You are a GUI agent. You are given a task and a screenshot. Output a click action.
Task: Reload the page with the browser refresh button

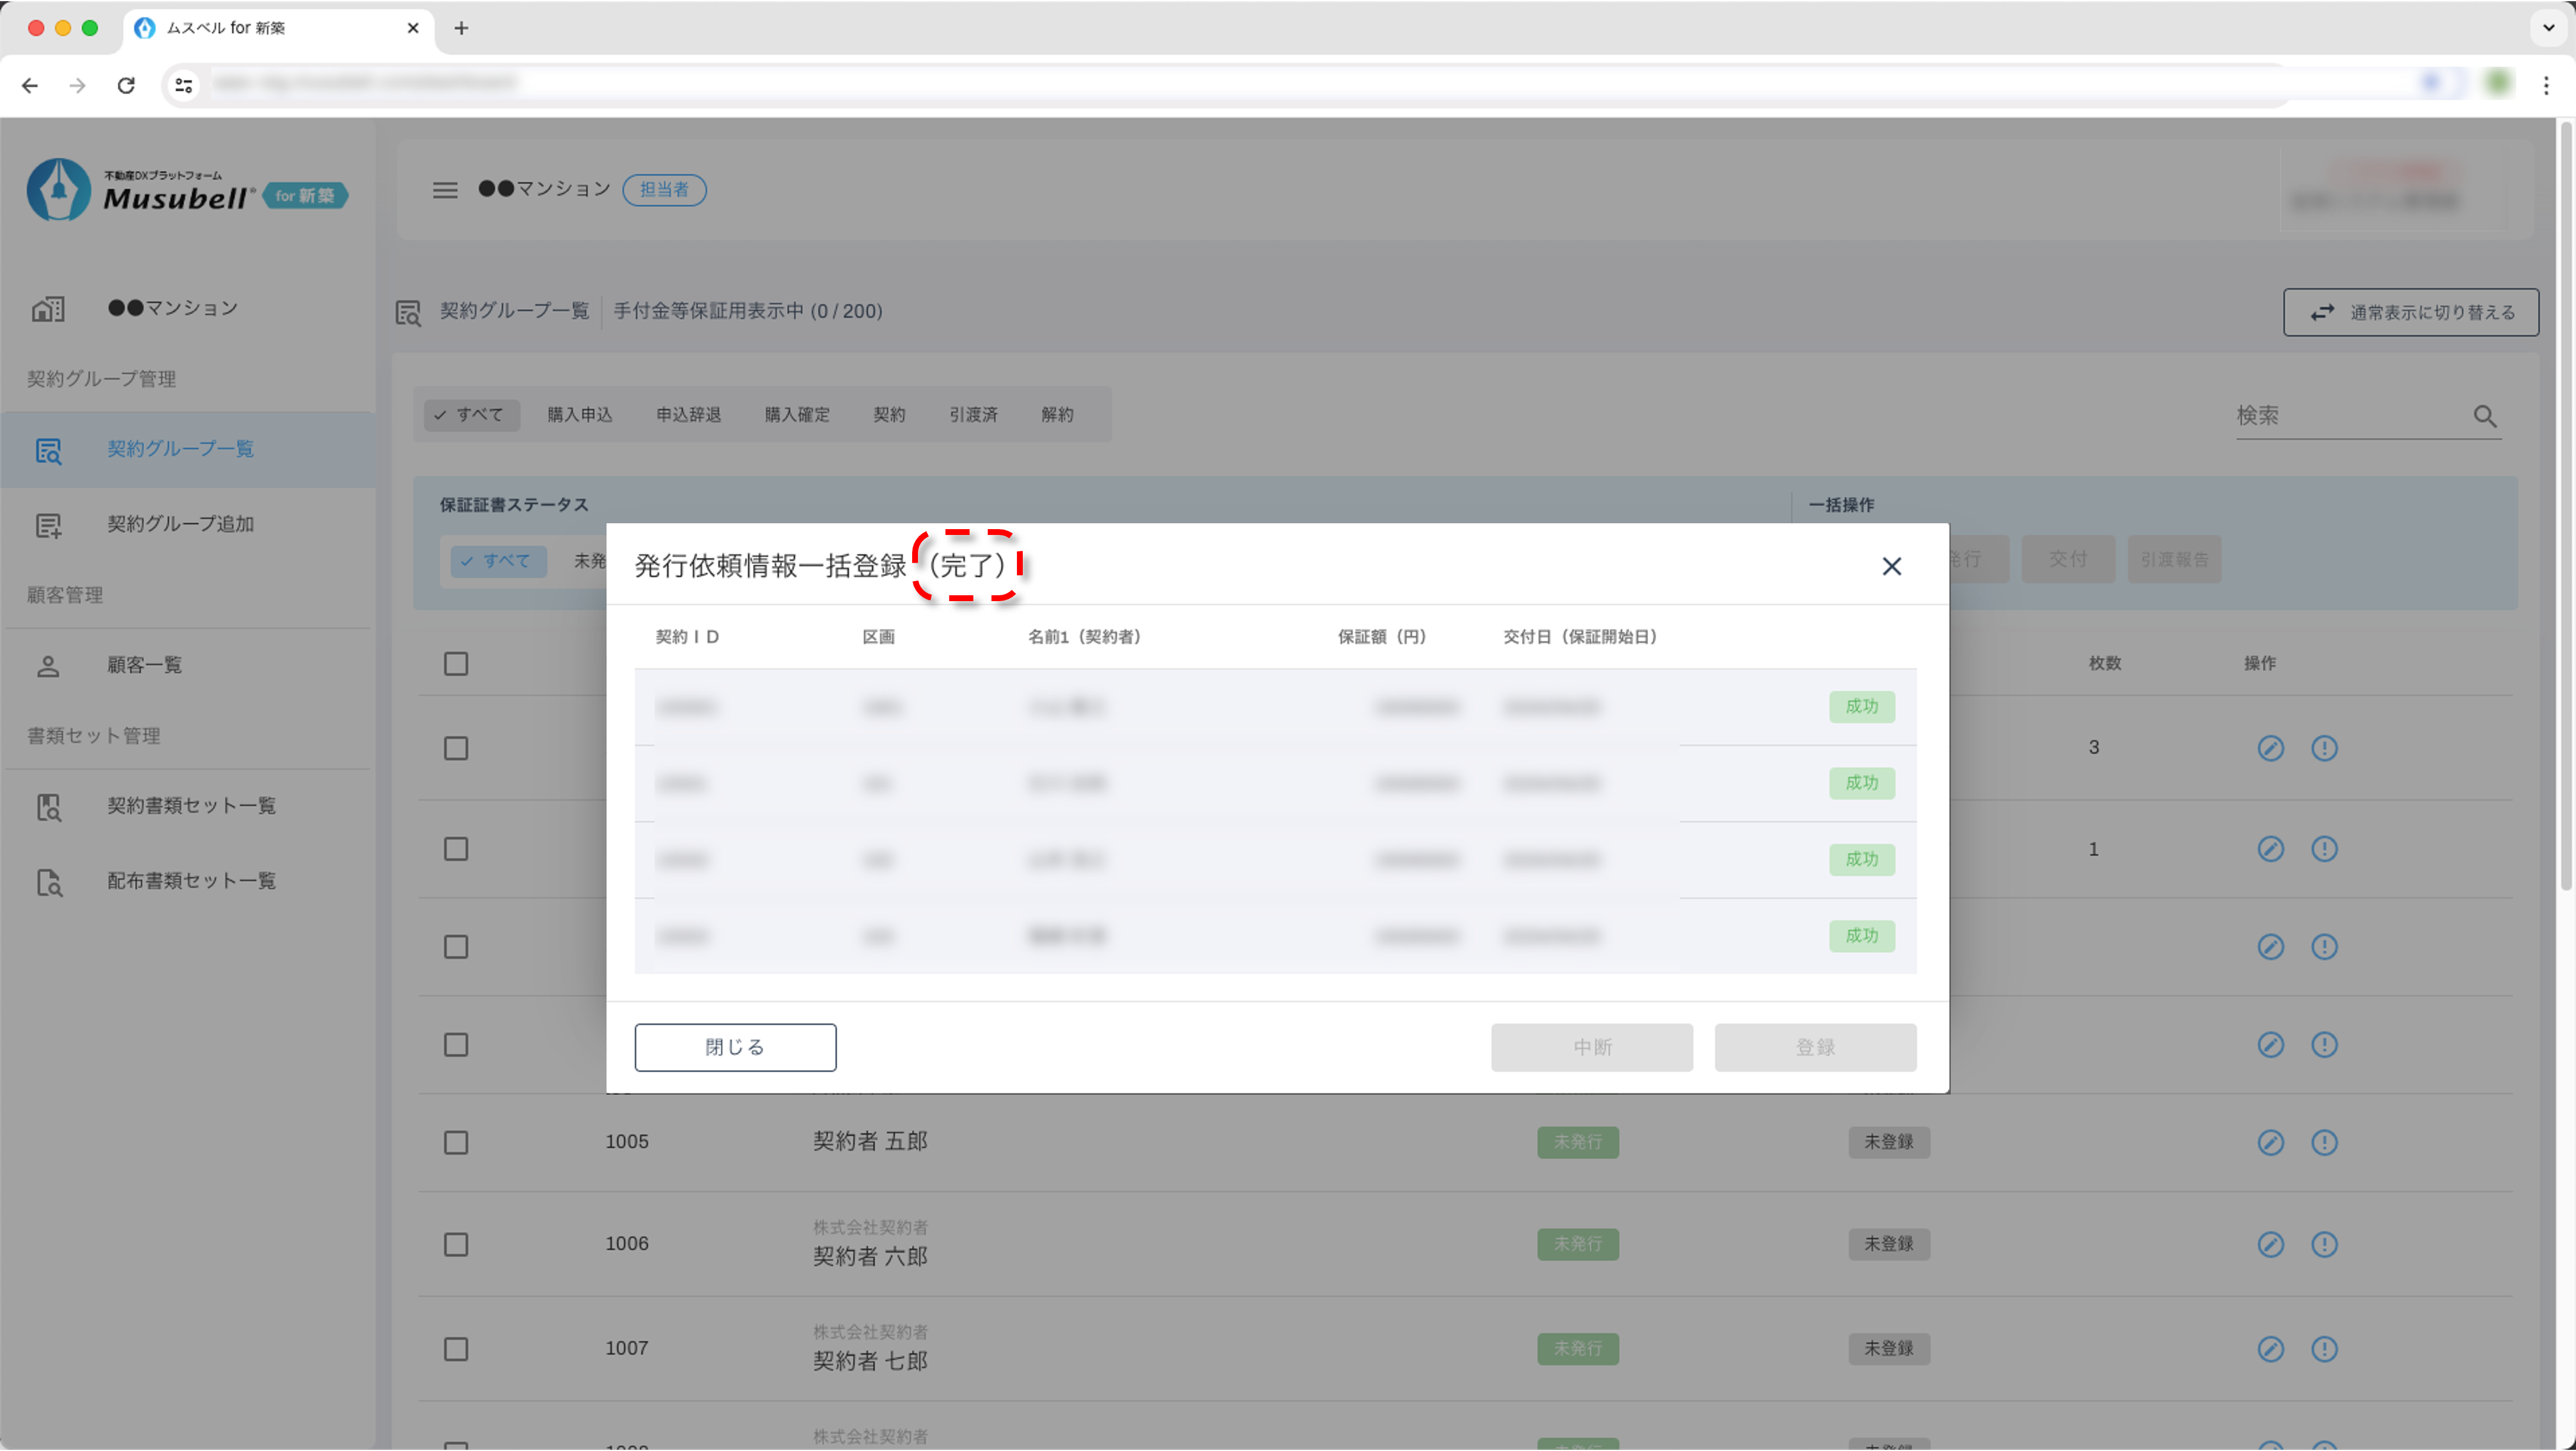[x=126, y=85]
